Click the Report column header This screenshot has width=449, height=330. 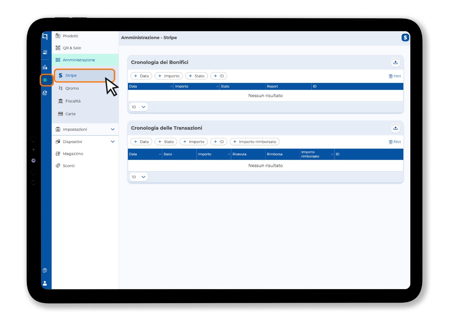pyautogui.click(x=288, y=86)
